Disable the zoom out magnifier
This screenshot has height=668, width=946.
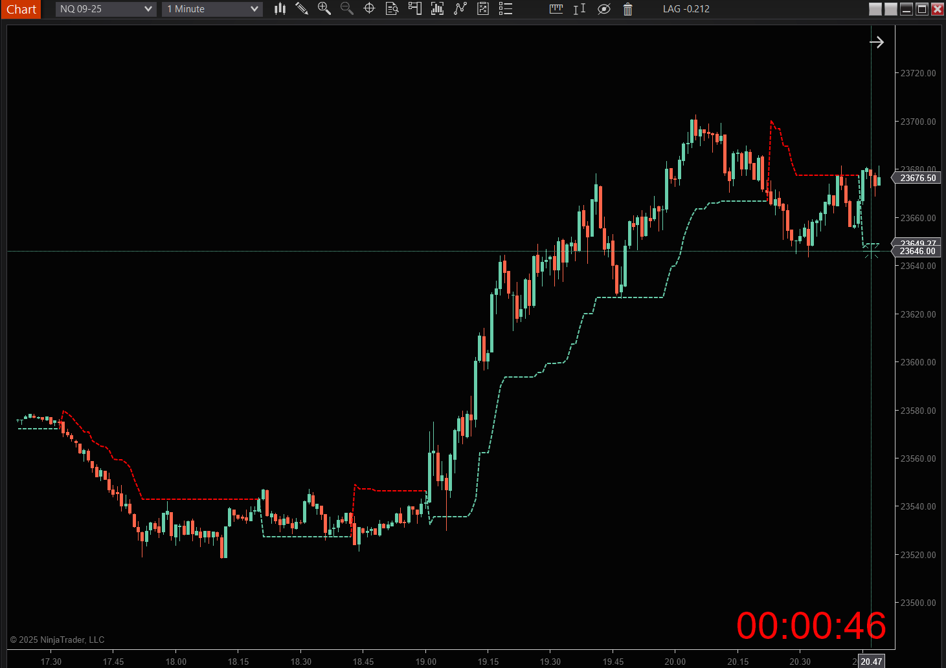pos(346,9)
